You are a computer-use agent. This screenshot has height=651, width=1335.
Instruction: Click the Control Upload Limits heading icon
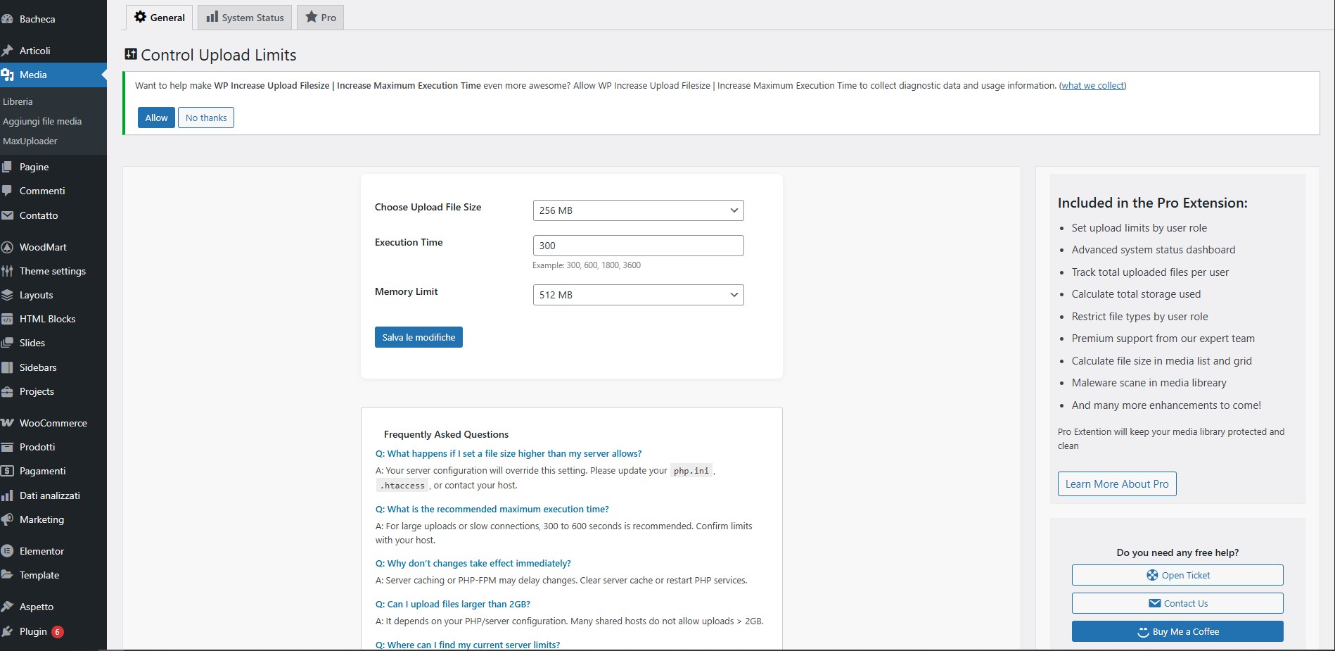click(131, 54)
